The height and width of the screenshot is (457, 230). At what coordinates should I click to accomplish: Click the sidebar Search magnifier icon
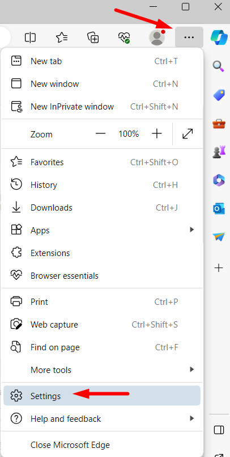(x=218, y=66)
